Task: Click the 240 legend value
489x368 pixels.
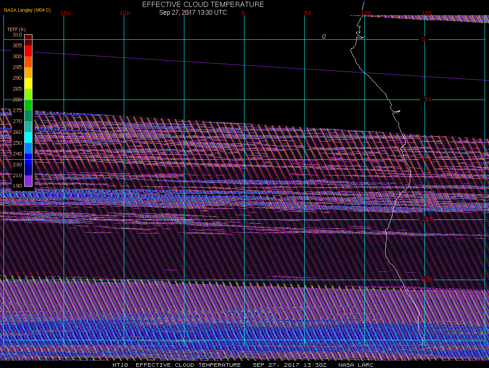Action: click(x=17, y=154)
